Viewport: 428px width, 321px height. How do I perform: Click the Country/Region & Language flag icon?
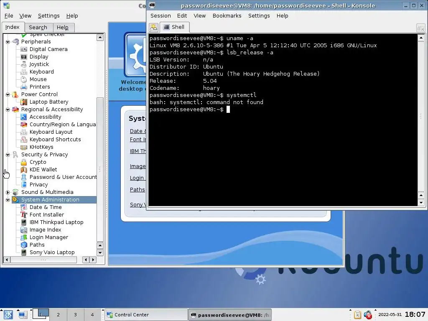tap(24, 125)
